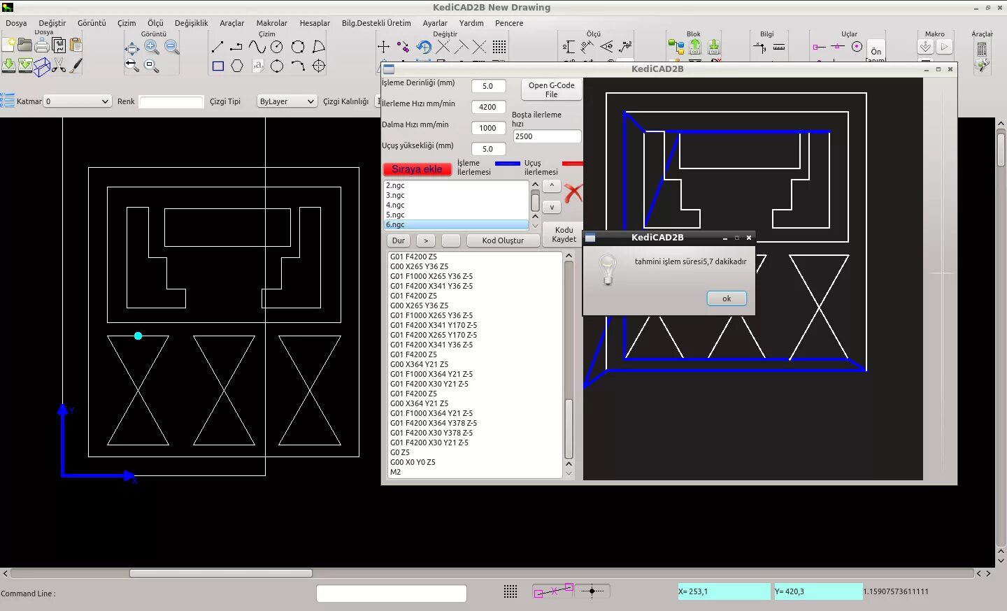This screenshot has width=1007, height=611.
Task: Open the ByLayer line type dropdown
Action: coord(287,101)
